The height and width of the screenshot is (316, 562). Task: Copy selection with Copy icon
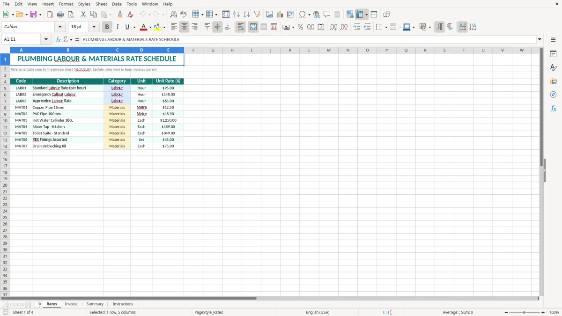click(x=94, y=15)
